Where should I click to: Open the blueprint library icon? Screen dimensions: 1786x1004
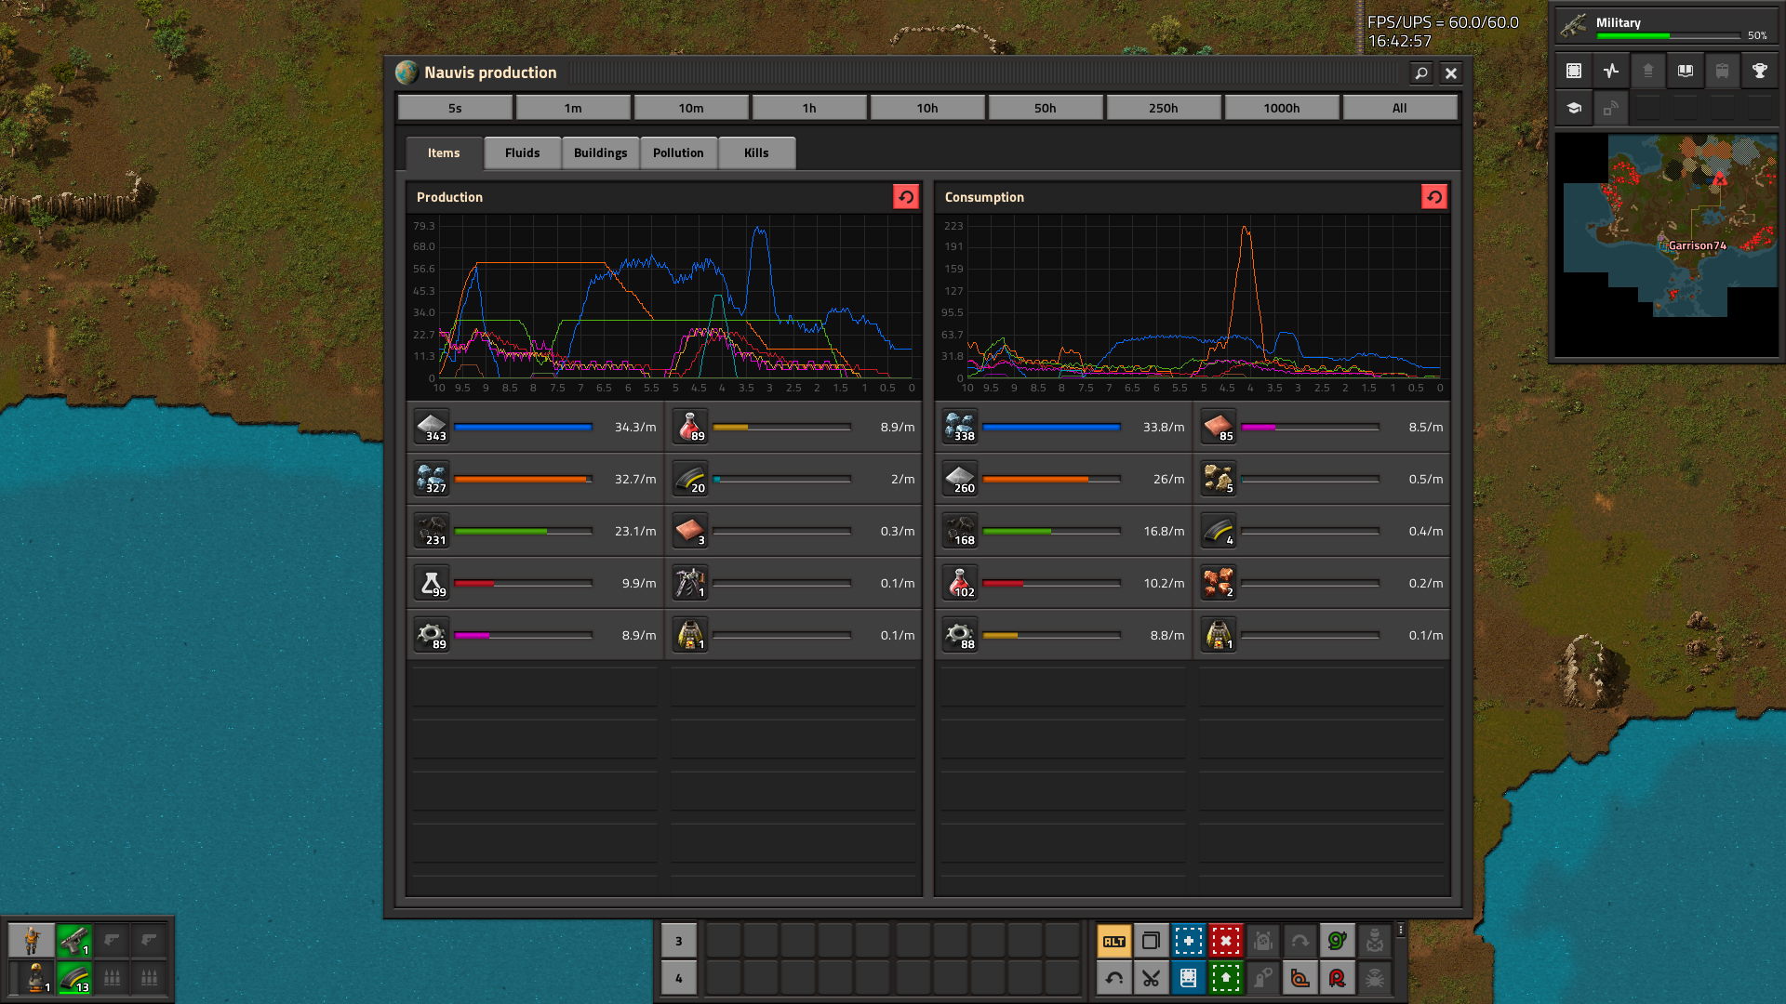click(x=1573, y=71)
